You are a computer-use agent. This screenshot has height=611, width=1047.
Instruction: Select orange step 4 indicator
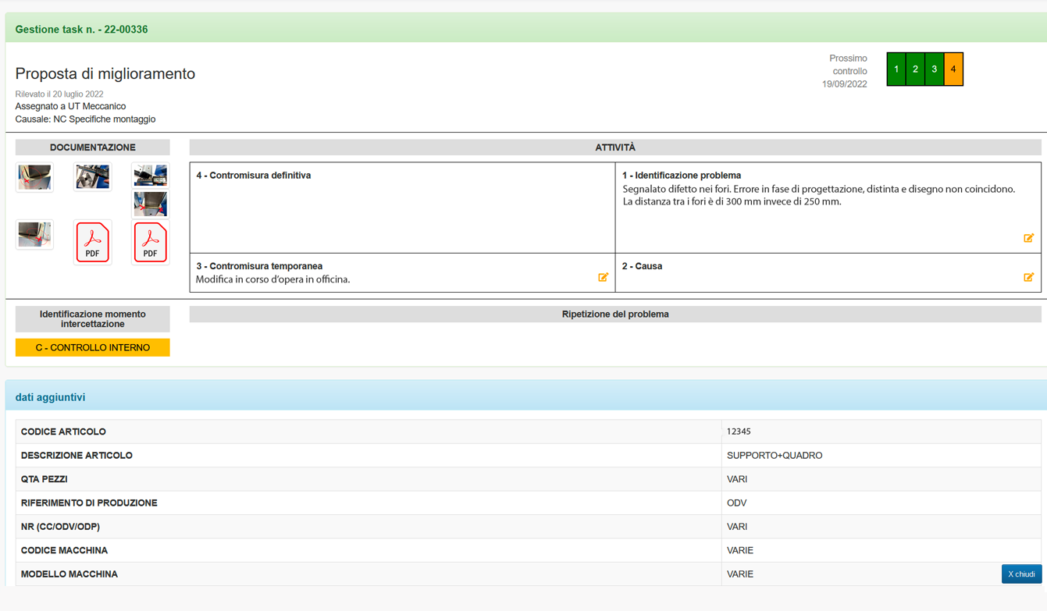953,69
